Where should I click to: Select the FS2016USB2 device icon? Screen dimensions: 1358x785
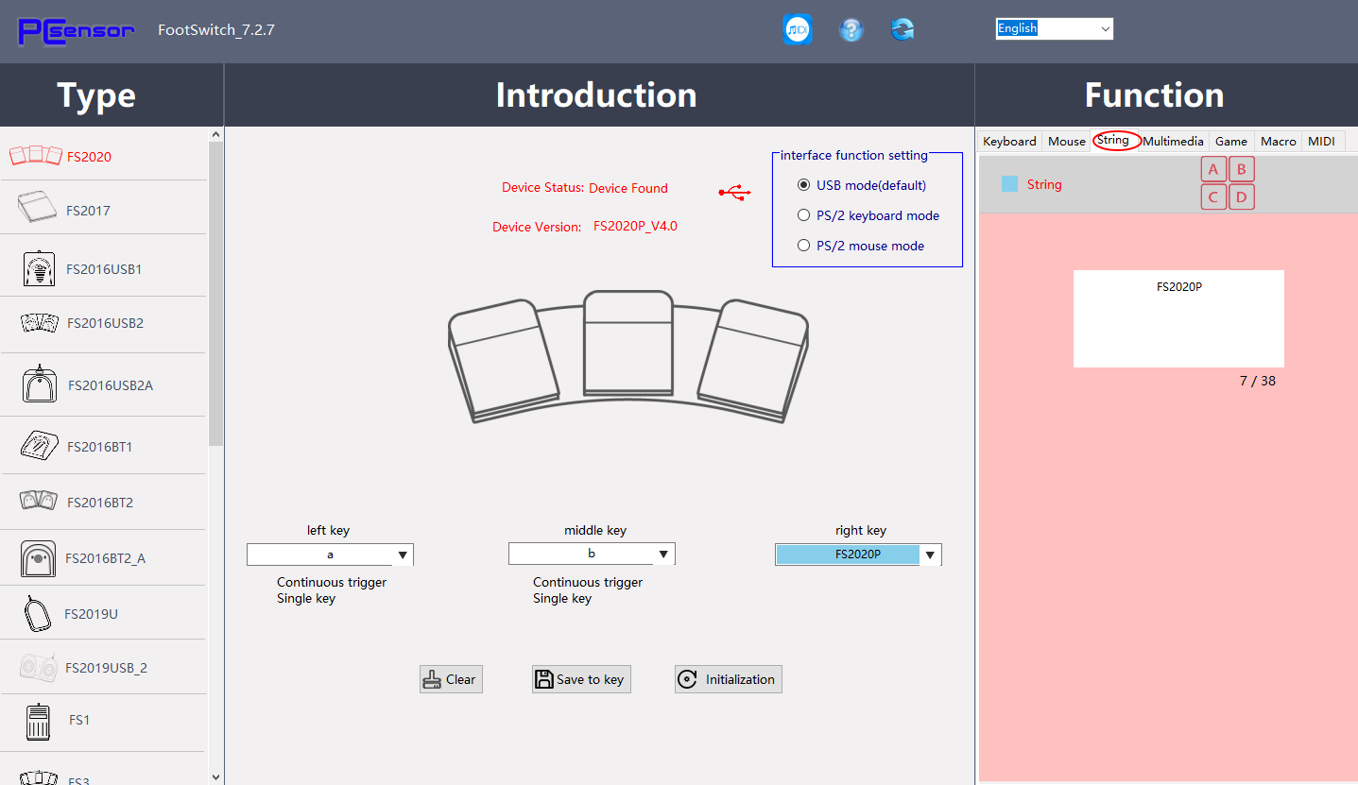[x=40, y=323]
